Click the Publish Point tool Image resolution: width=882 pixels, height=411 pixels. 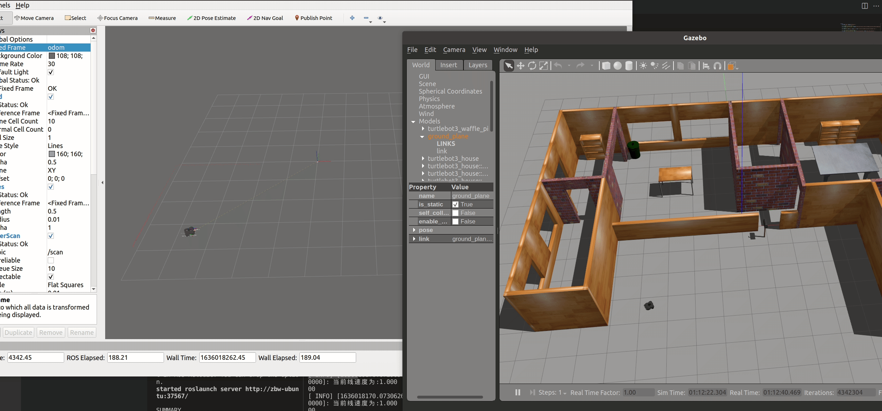click(x=313, y=17)
